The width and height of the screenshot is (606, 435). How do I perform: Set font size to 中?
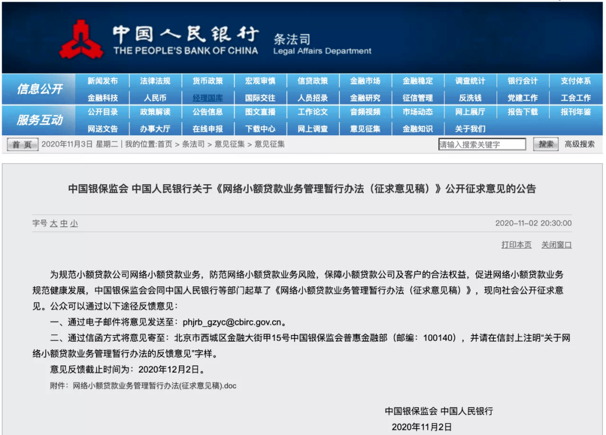pos(64,223)
